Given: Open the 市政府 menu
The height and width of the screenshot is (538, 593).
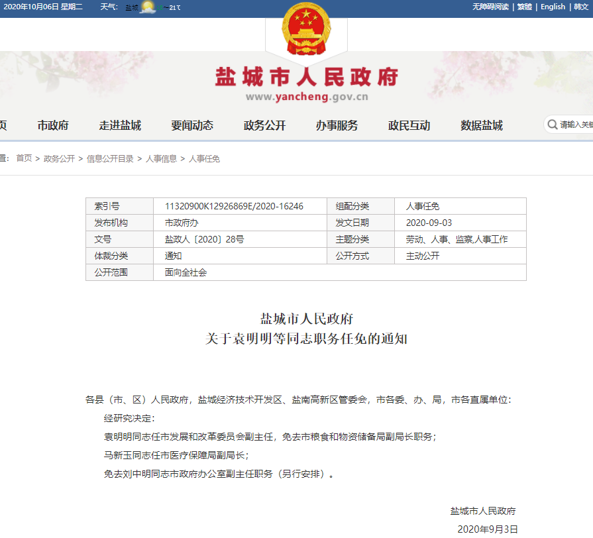Looking at the screenshot, I should tap(53, 125).
